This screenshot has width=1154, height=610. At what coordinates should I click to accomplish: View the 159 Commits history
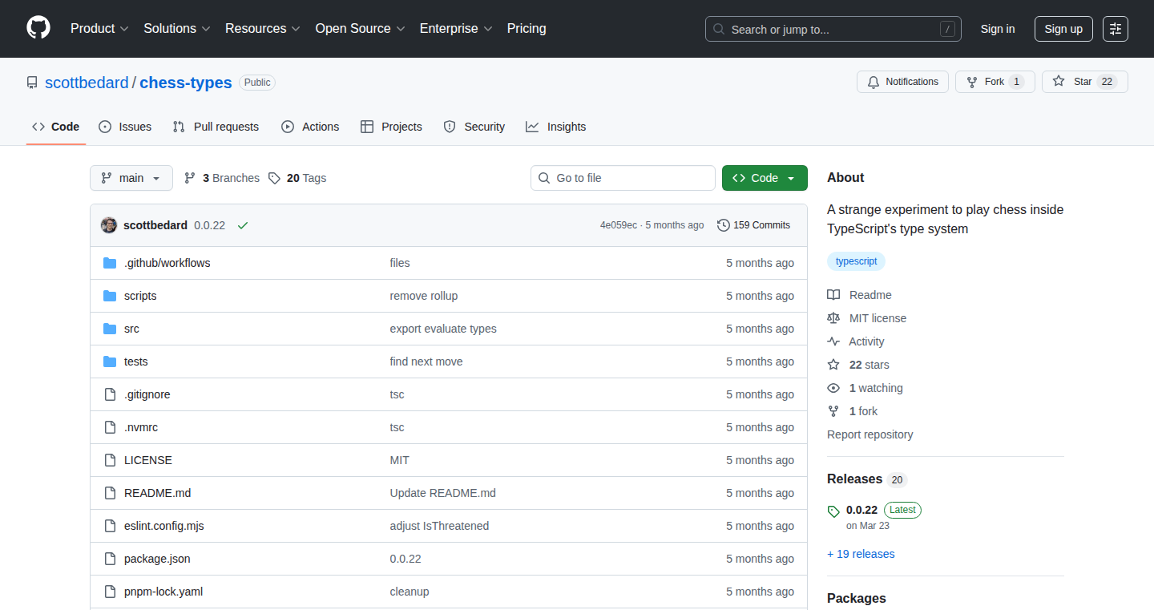click(754, 225)
